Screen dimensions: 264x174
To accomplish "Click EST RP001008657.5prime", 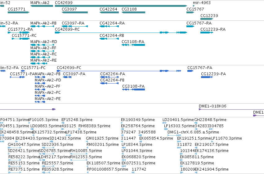I will (x=88, y=172).
